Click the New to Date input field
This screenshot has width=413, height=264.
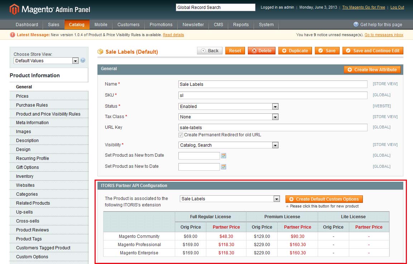pyautogui.click(x=199, y=167)
